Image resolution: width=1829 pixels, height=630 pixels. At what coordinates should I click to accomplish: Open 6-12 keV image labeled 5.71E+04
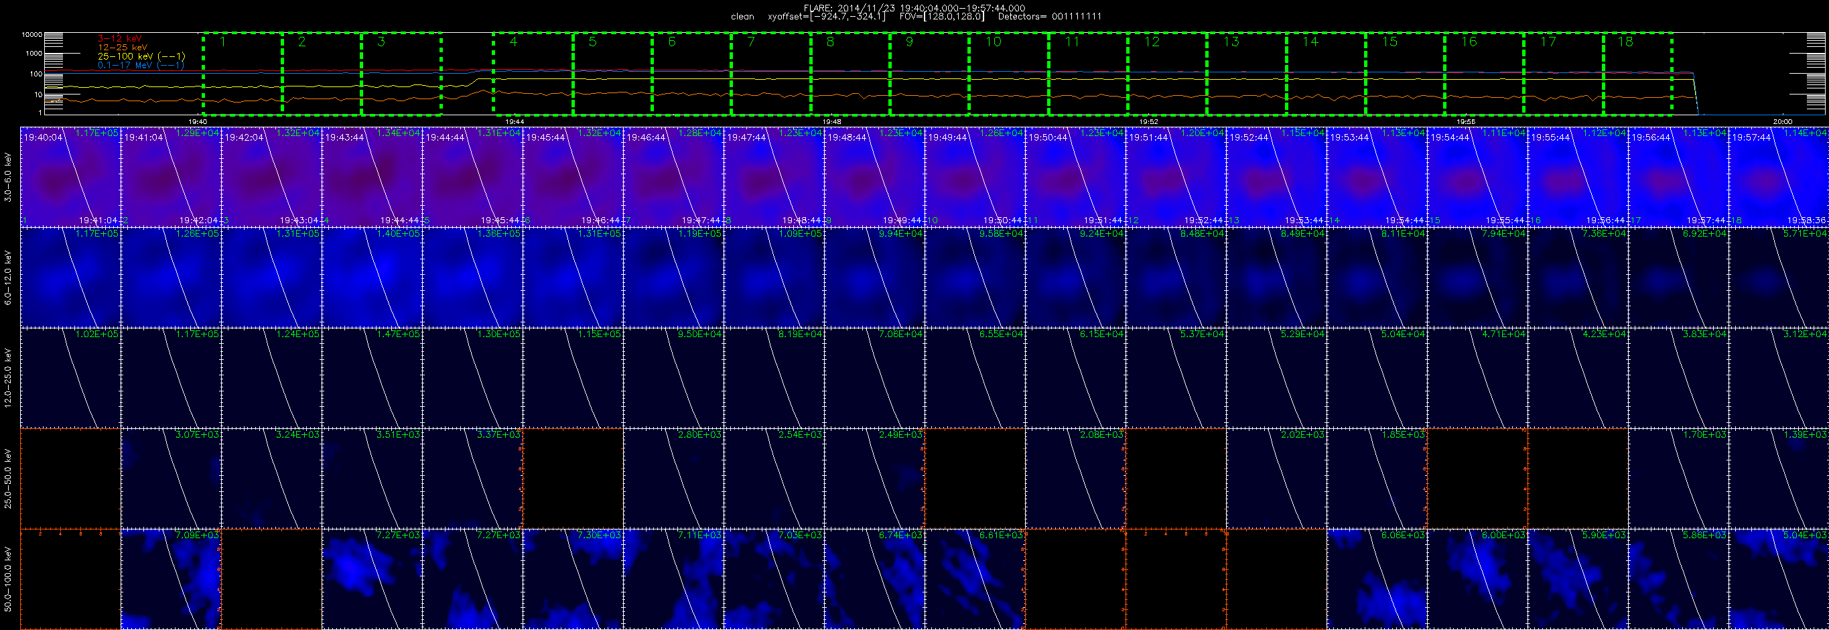(x=1779, y=277)
